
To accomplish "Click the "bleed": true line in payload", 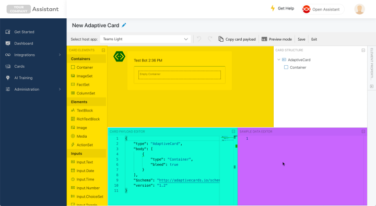I will tap(164, 165).
